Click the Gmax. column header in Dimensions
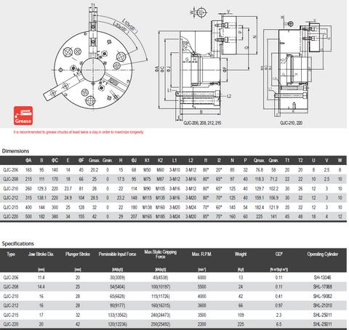The image size is (349, 330). click(x=95, y=161)
